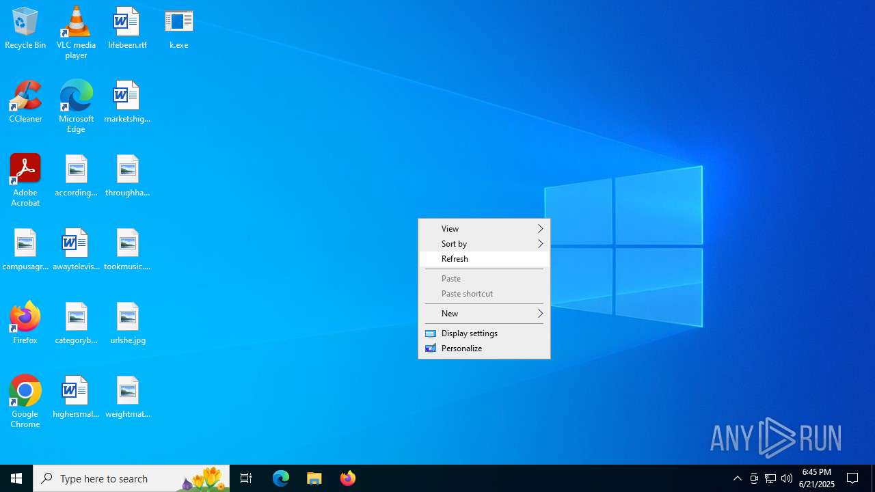Open the Windows Start menu
Image resolution: width=875 pixels, height=492 pixels.
tap(16, 478)
